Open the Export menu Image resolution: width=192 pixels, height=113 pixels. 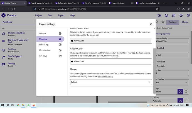[61, 15]
